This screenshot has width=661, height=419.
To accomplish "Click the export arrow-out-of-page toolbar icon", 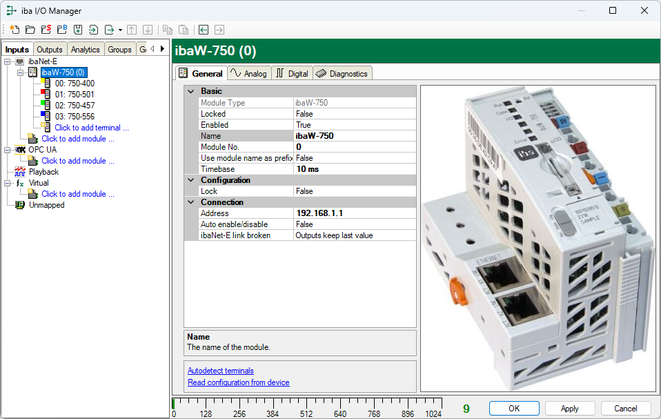I will 109,30.
